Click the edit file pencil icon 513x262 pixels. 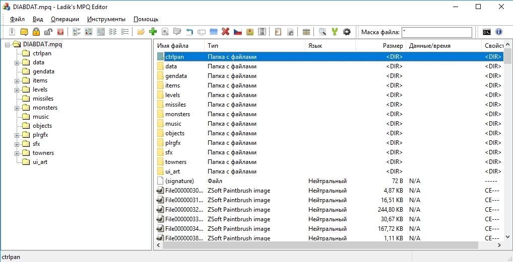click(x=177, y=32)
